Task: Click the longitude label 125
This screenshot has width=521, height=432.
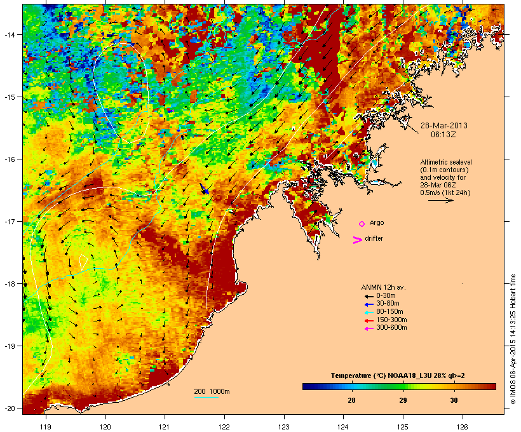Action: tap(403, 427)
